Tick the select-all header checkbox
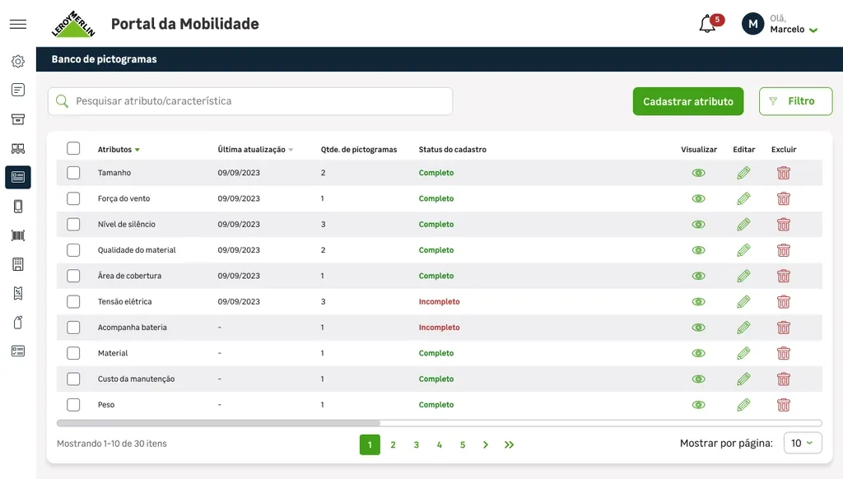This screenshot has width=843, height=479. click(x=73, y=148)
